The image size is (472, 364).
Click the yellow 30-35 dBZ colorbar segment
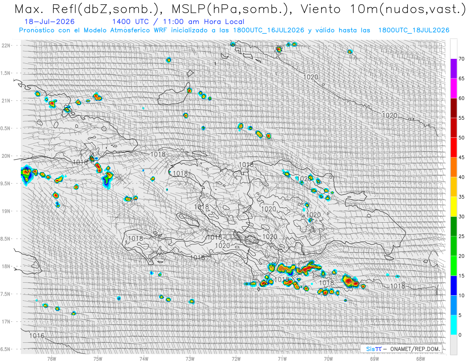click(x=454, y=207)
